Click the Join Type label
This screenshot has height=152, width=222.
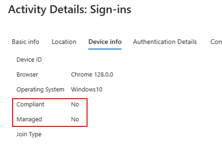pyautogui.click(x=29, y=134)
